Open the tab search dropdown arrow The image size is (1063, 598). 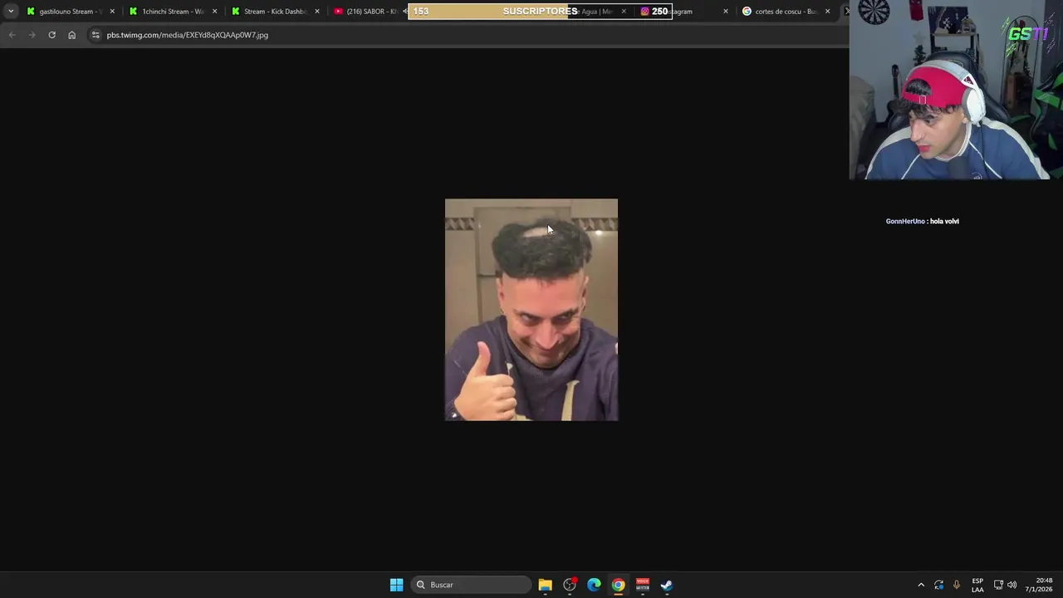[11, 12]
